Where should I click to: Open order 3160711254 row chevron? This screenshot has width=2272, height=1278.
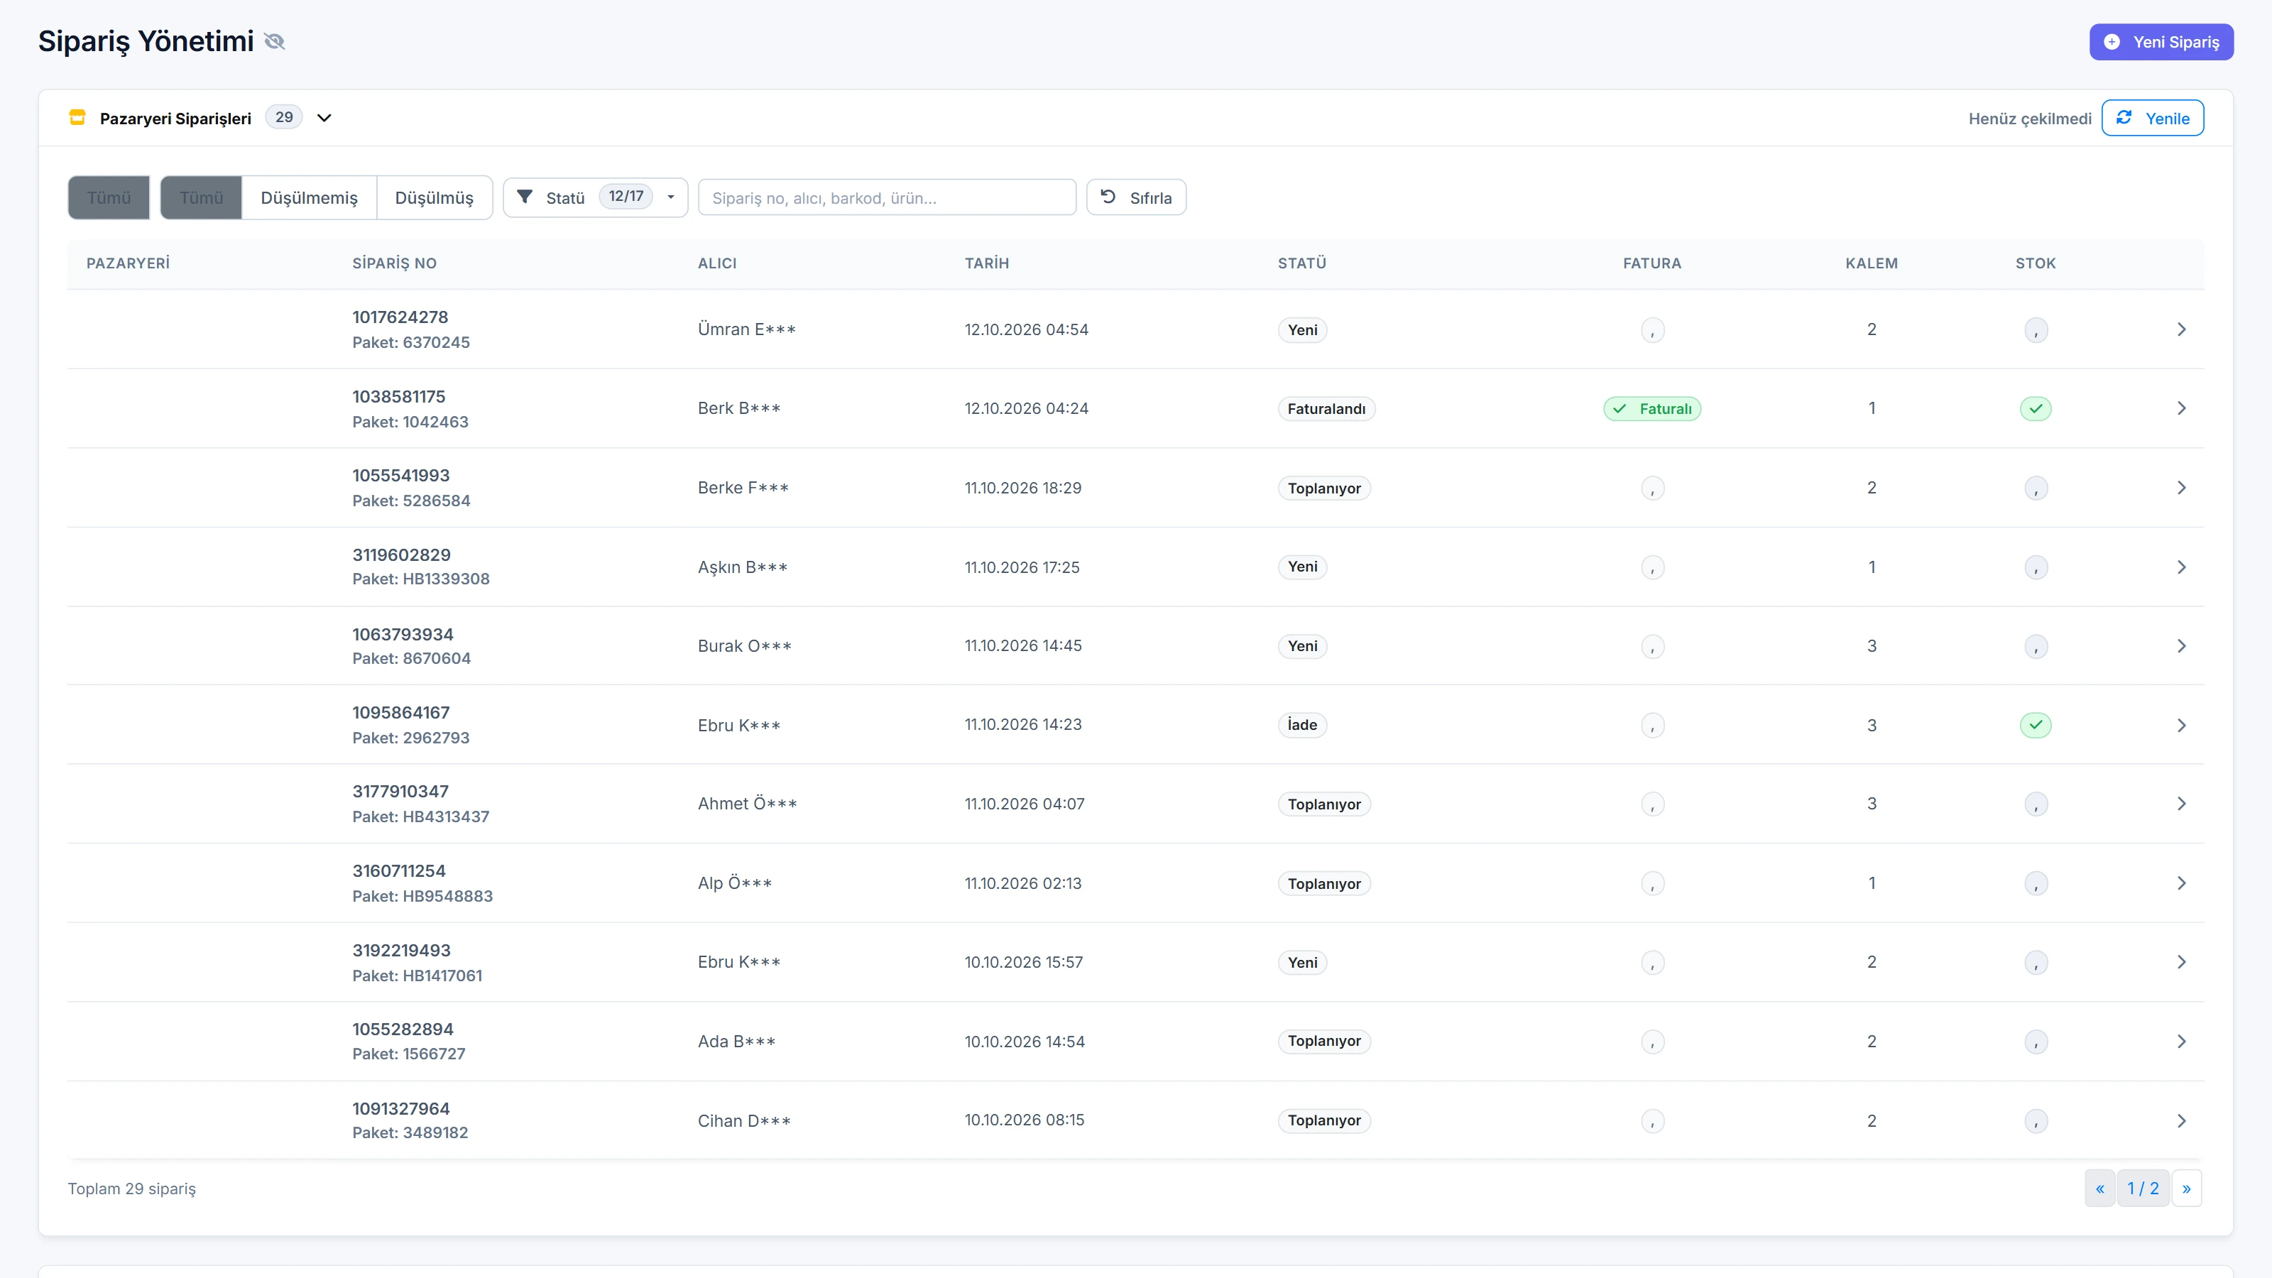click(x=2181, y=883)
